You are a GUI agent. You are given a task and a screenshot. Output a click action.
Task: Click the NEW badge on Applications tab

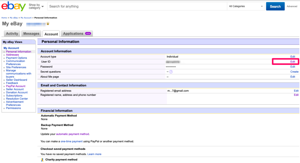tap(88, 34)
